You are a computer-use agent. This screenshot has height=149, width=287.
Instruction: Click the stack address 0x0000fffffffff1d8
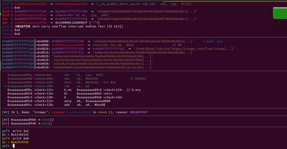(x=18, y=45)
